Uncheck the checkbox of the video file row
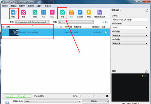This screenshot has width=151, height=104. click(4, 32)
